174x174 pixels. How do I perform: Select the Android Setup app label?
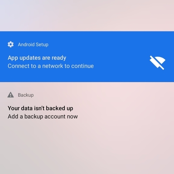33,44
